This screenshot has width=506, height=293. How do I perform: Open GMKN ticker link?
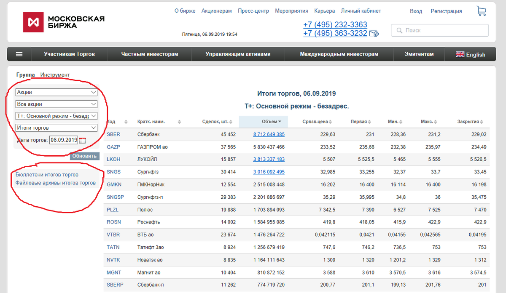[x=114, y=184]
